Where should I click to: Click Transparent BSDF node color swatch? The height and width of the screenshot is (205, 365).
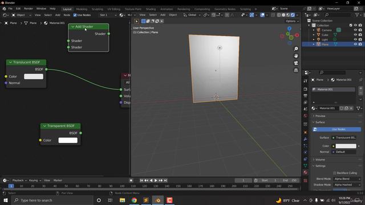[x=68, y=140]
